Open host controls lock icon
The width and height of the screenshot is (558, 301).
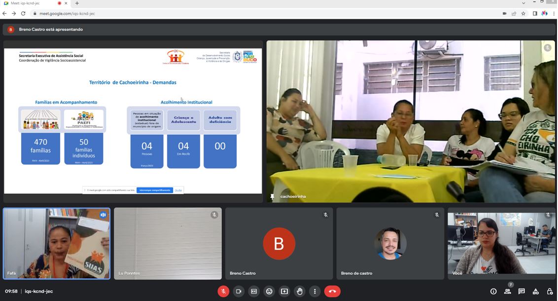coord(550,292)
